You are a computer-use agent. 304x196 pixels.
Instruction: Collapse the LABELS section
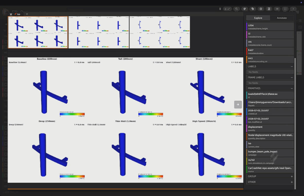pyautogui.click(x=292, y=67)
